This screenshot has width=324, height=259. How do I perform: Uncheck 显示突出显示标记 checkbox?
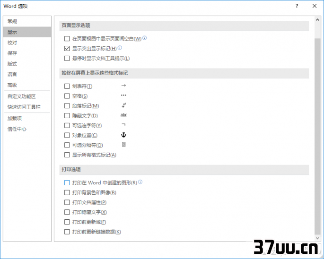click(67, 49)
